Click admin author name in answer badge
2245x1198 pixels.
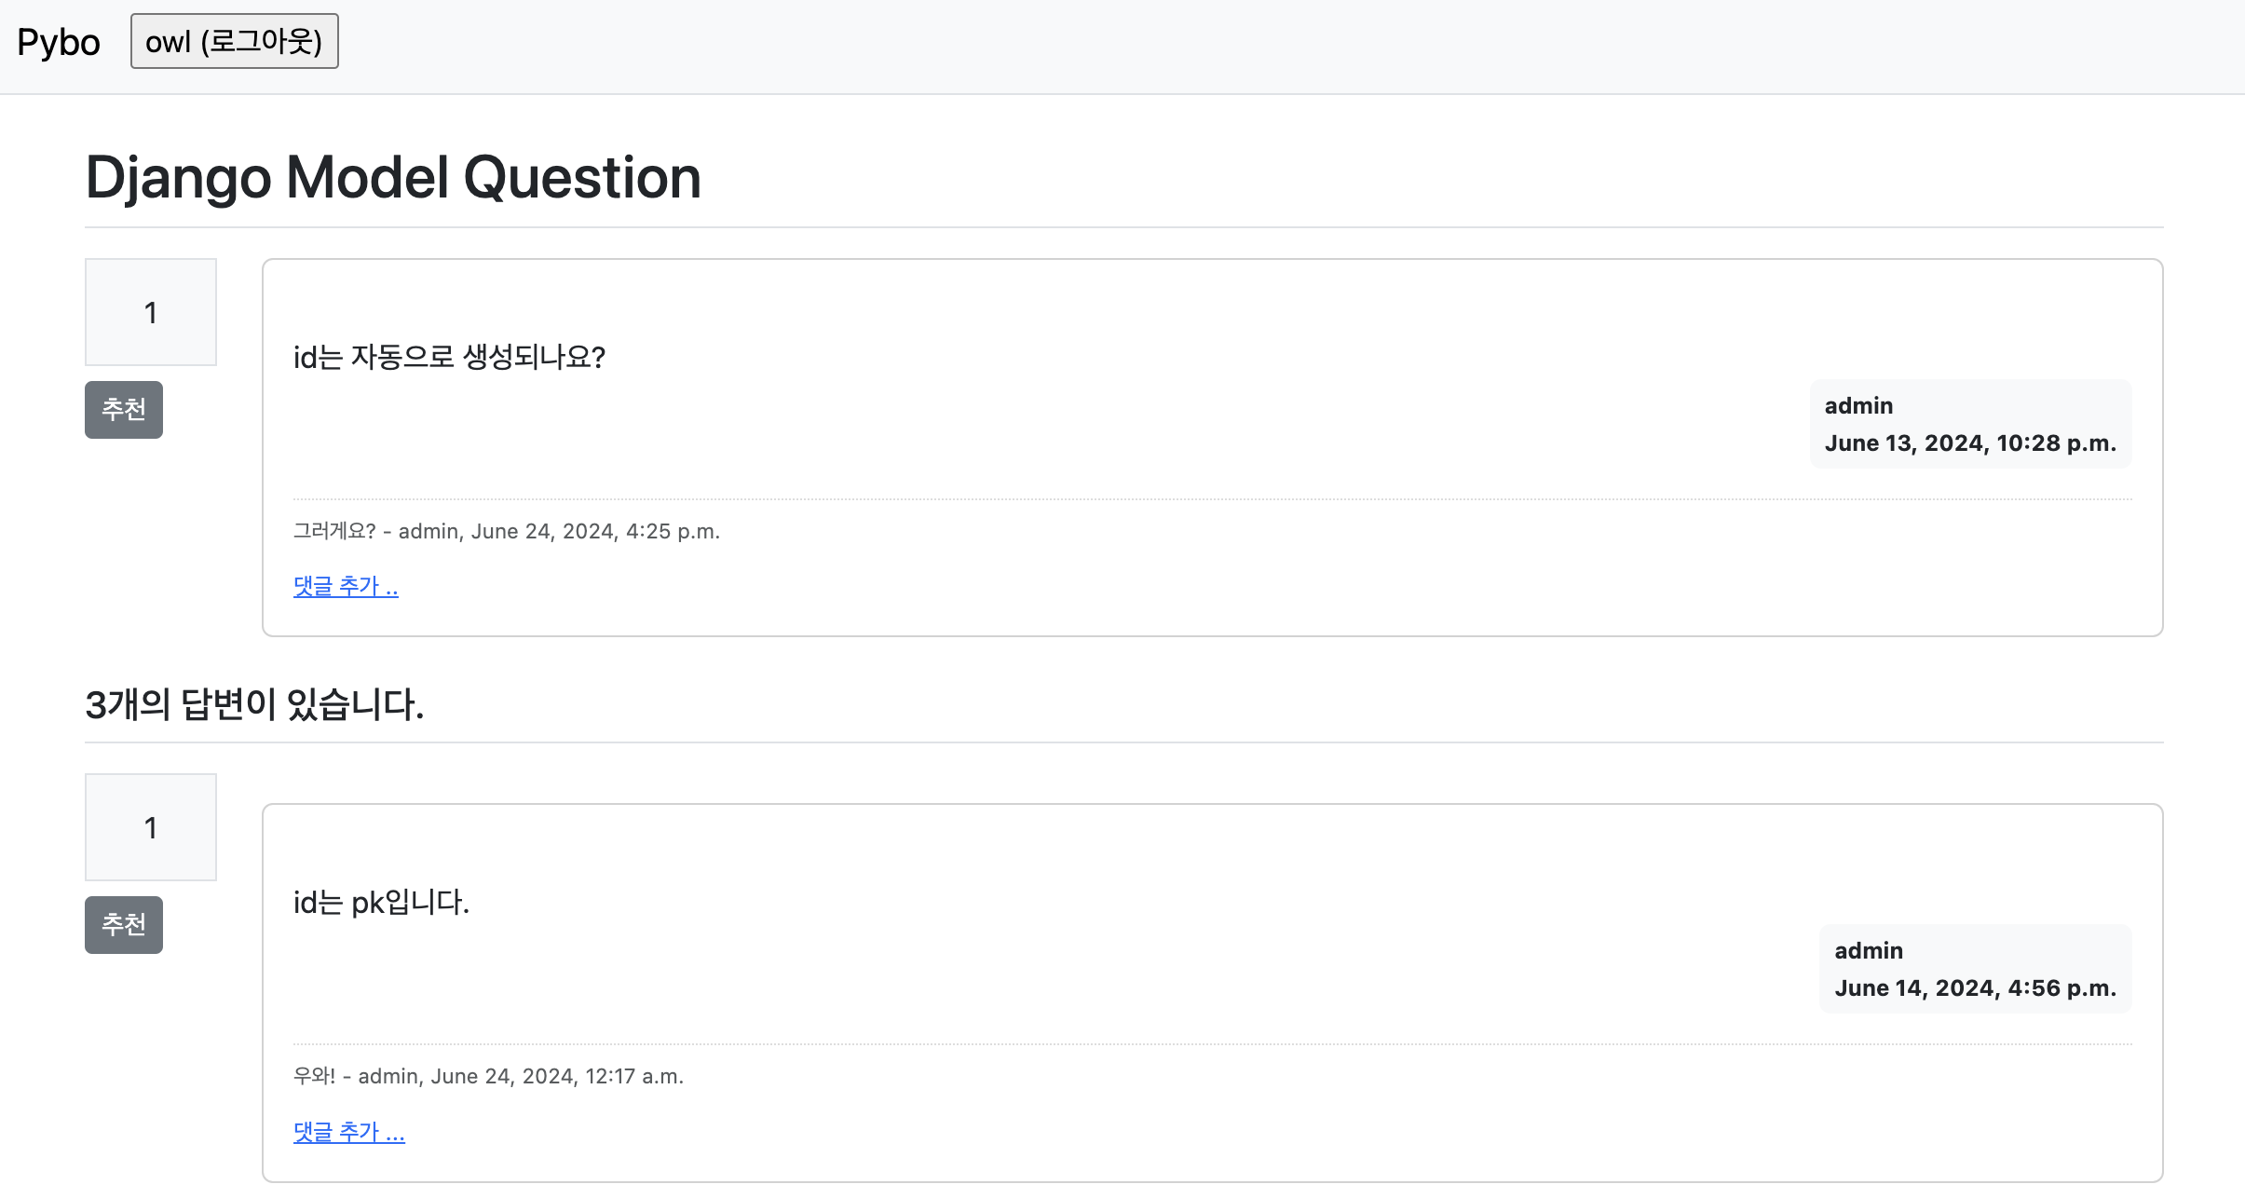[1869, 951]
